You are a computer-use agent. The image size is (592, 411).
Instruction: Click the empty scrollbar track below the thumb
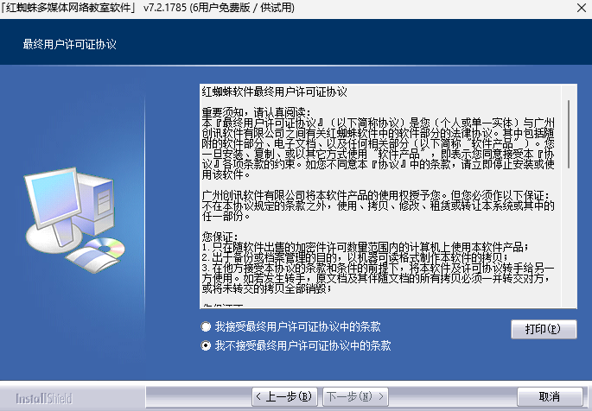tap(568, 242)
